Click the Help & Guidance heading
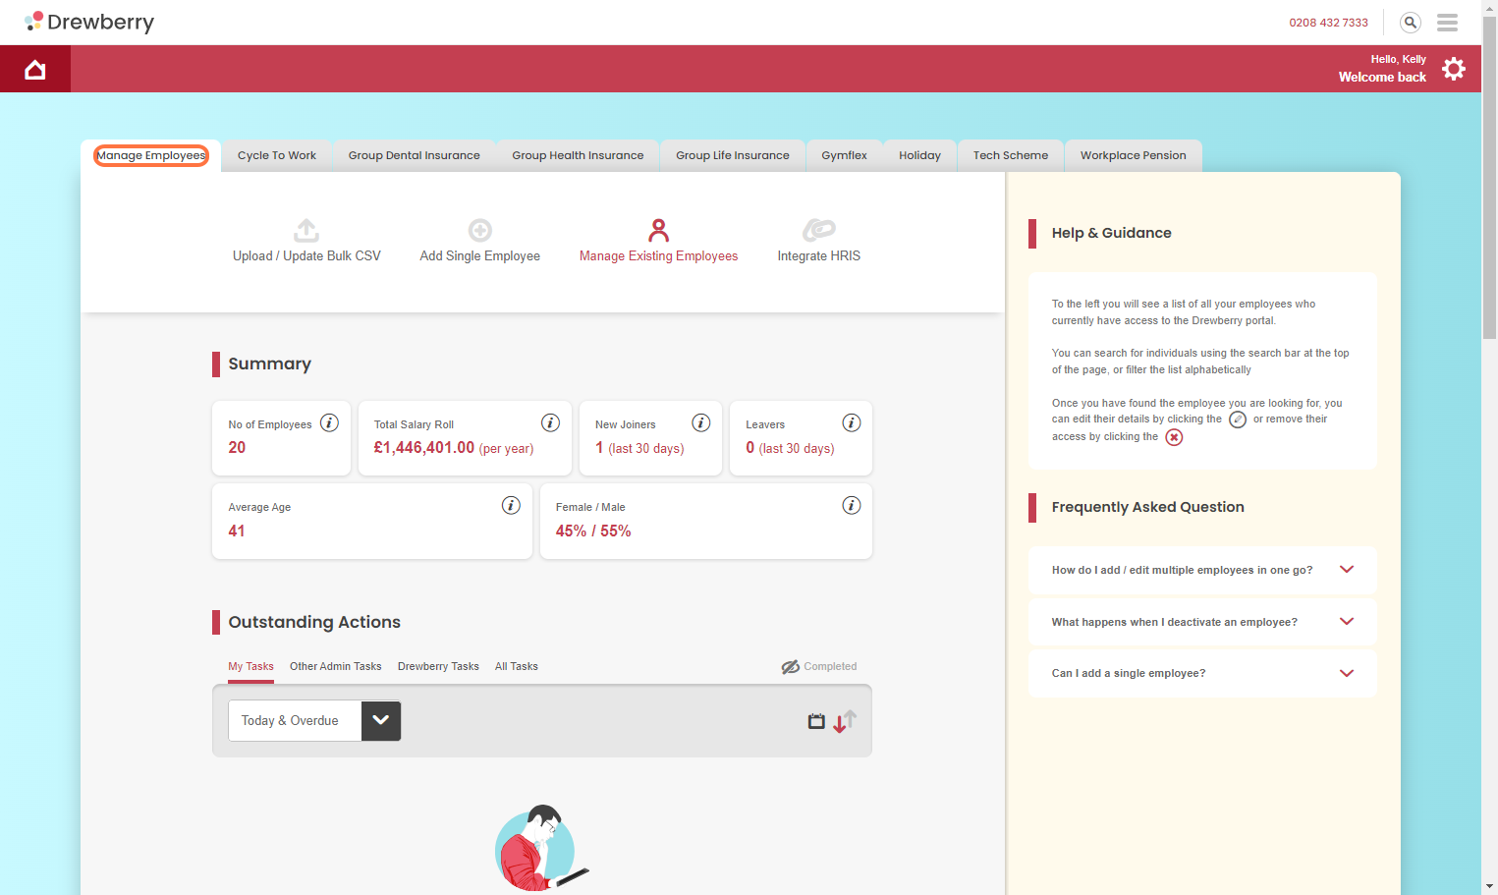The height and width of the screenshot is (895, 1498). [1112, 233]
